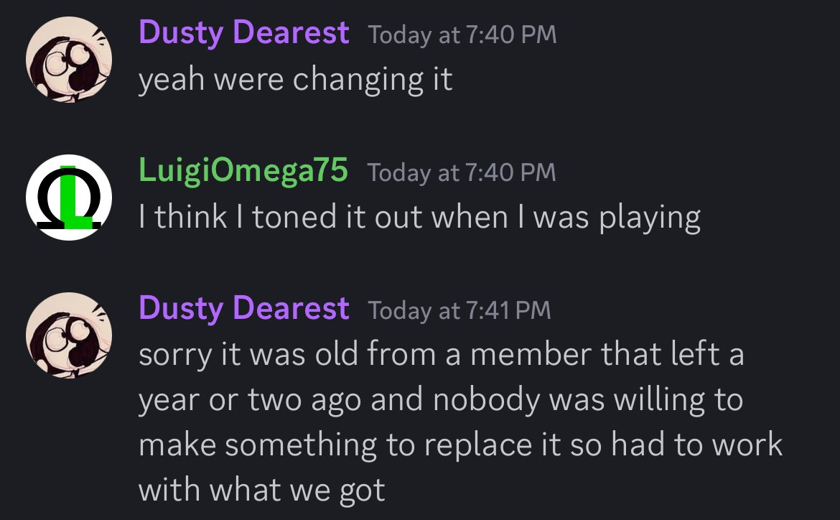Click Dusty Dearest's avatar beside "yeah were changing it"
Viewport: 840px width, 520px height.
tap(69, 60)
